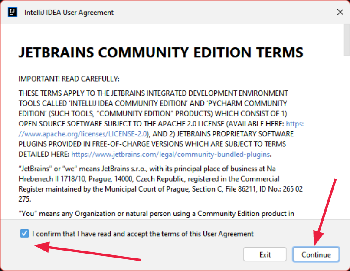Viewport: 350px width, 271px height.
Task: Click the 'I confirm that I have read' label
Action: coord(143,234)
